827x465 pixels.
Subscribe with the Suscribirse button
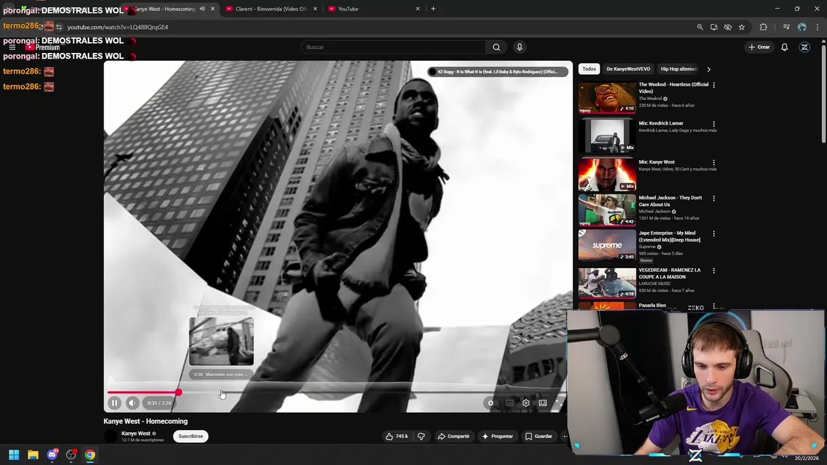[191, 437]
